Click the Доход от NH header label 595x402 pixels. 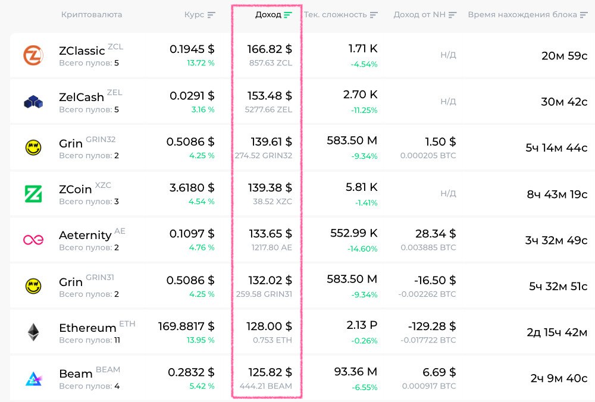(x=419, y=15)
